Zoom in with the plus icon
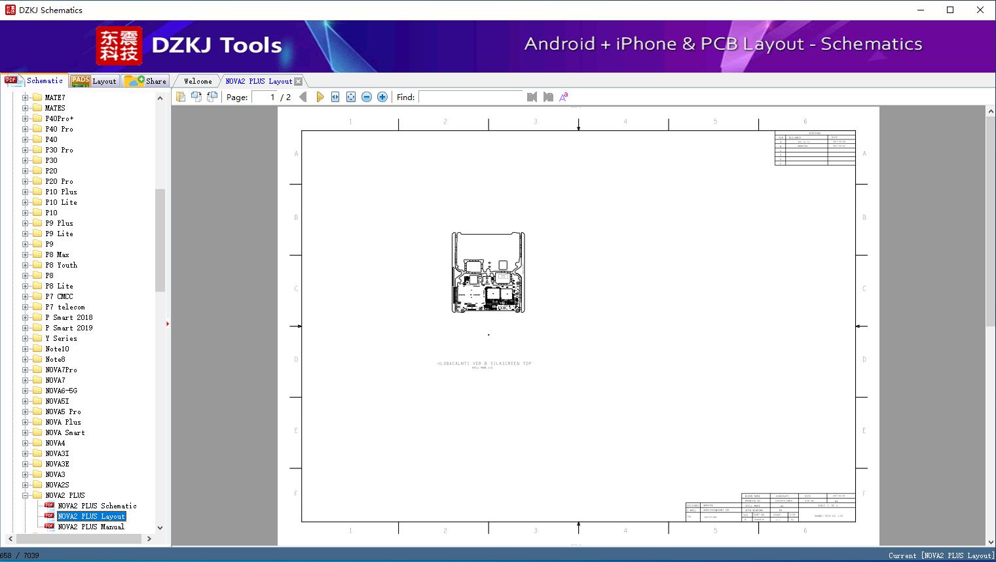 (382, 97)
